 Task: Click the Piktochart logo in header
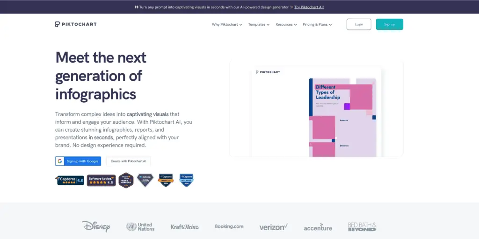(x=76, y=24)
